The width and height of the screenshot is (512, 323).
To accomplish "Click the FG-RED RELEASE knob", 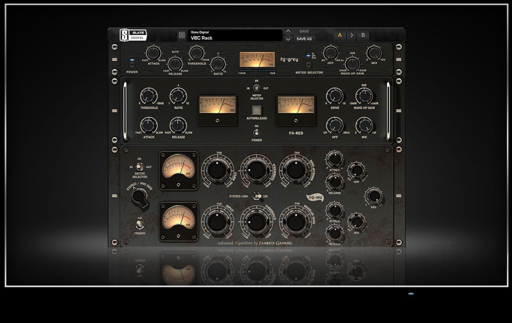I will coord(178,125).
